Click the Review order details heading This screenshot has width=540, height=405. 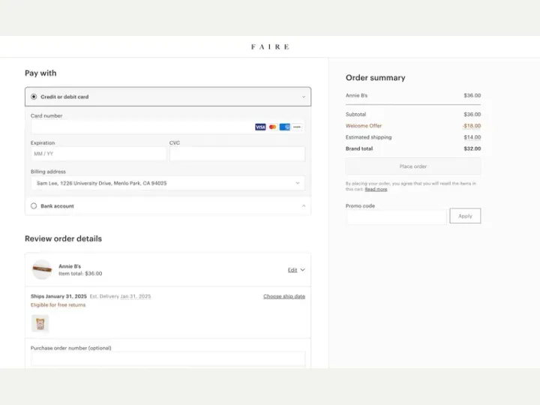click(x=63, y=238)
